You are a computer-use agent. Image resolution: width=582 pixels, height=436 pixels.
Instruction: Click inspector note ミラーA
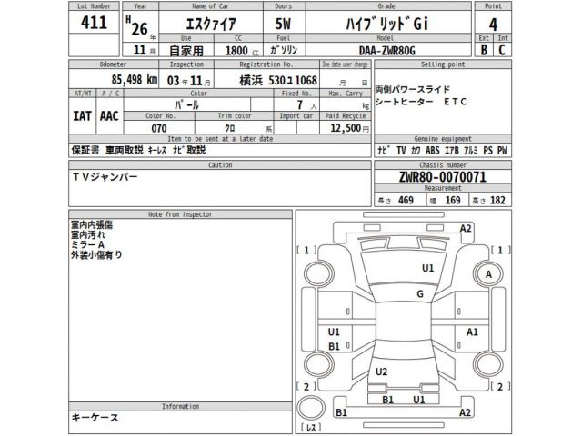pyautogui.click(x=88, y=244)
